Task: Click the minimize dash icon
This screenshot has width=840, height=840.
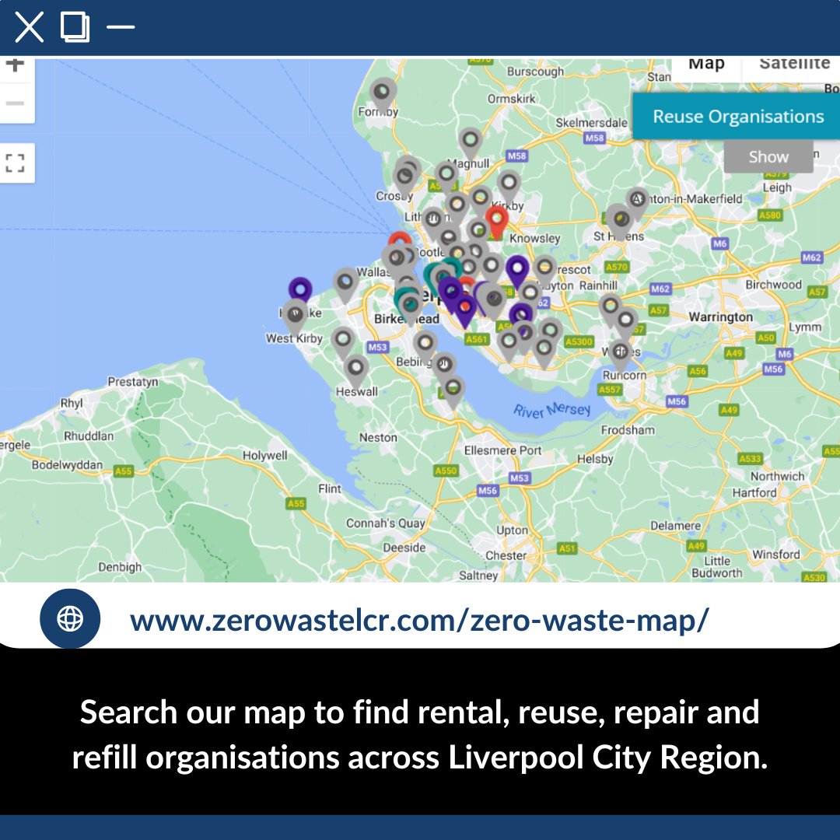Action: tap(121, 26)
